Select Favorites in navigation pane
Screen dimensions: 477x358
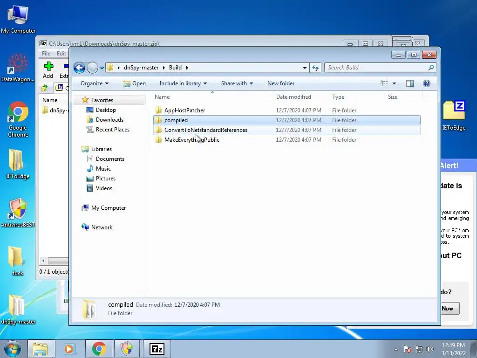102,100
